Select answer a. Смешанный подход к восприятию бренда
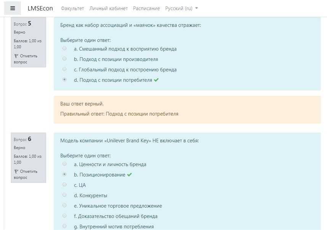 64,48
